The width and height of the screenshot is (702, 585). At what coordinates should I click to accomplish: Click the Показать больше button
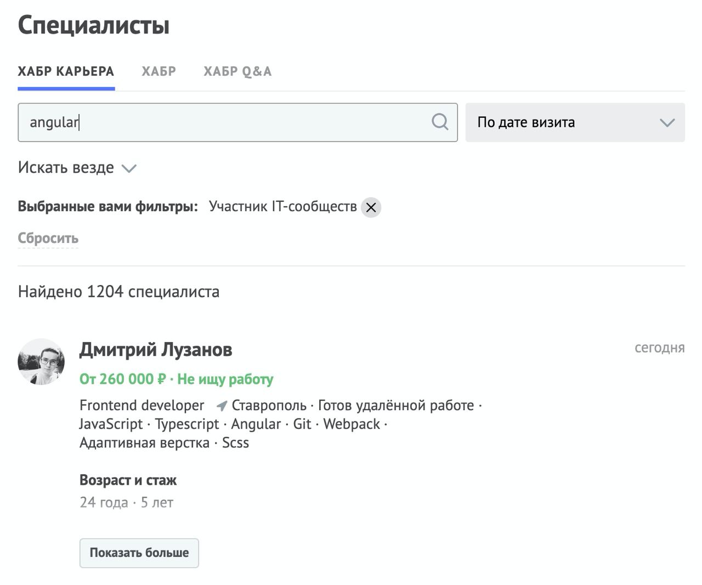(139, 553)
